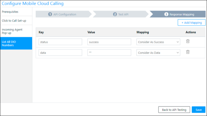The height and width of the screenshot is (116, 207).
Task: Click the Value field in the data row
Action: click(109, 53)
